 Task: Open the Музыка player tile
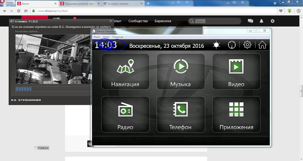[x=181, y=72]
